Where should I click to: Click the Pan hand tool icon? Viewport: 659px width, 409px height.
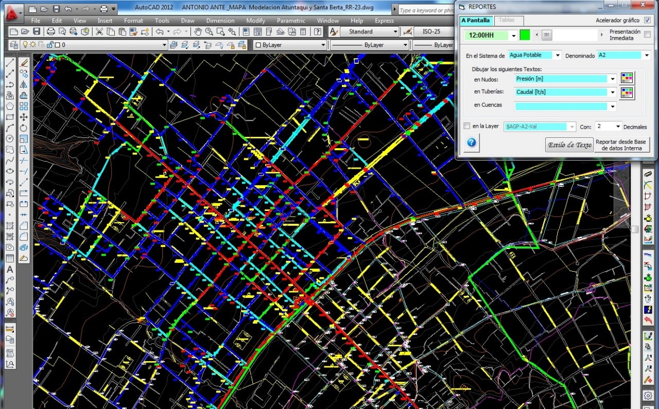click(x=198, y=32)
